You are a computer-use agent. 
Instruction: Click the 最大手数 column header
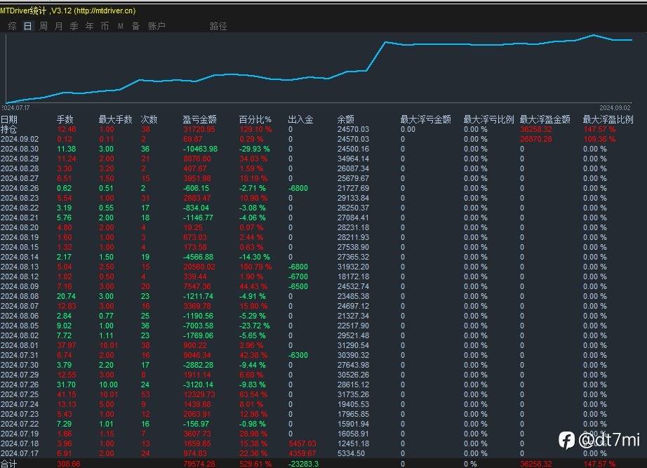[115, 120]
